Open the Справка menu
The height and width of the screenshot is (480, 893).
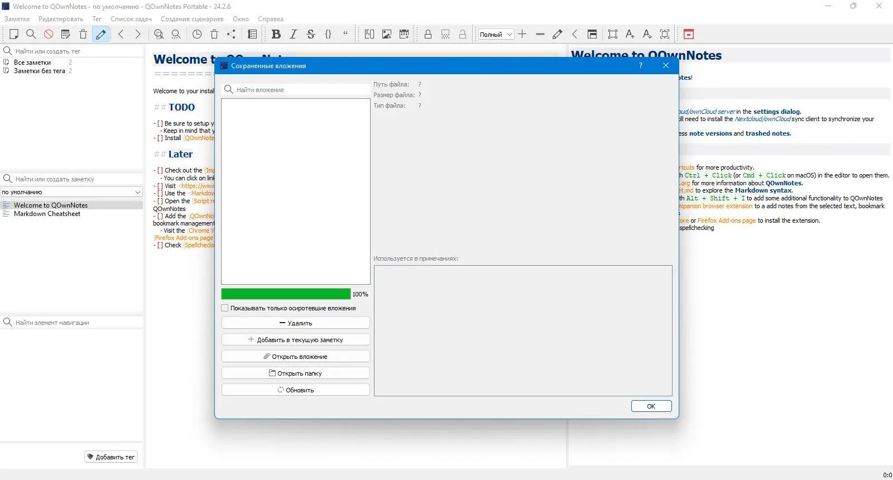[271, 19]
